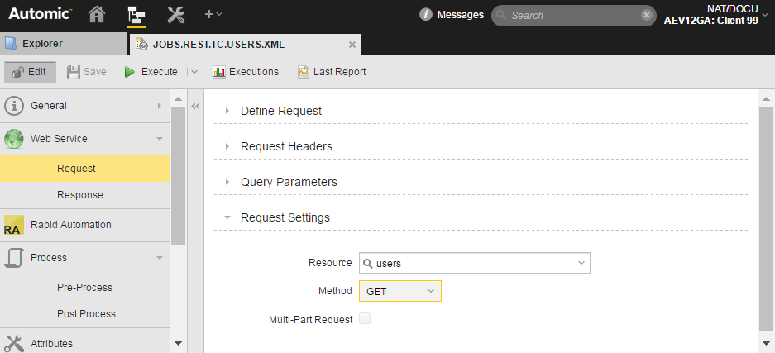Collapse the Web Service section arrow
Screen dimensions: 775x353
(x=159, y=139)
